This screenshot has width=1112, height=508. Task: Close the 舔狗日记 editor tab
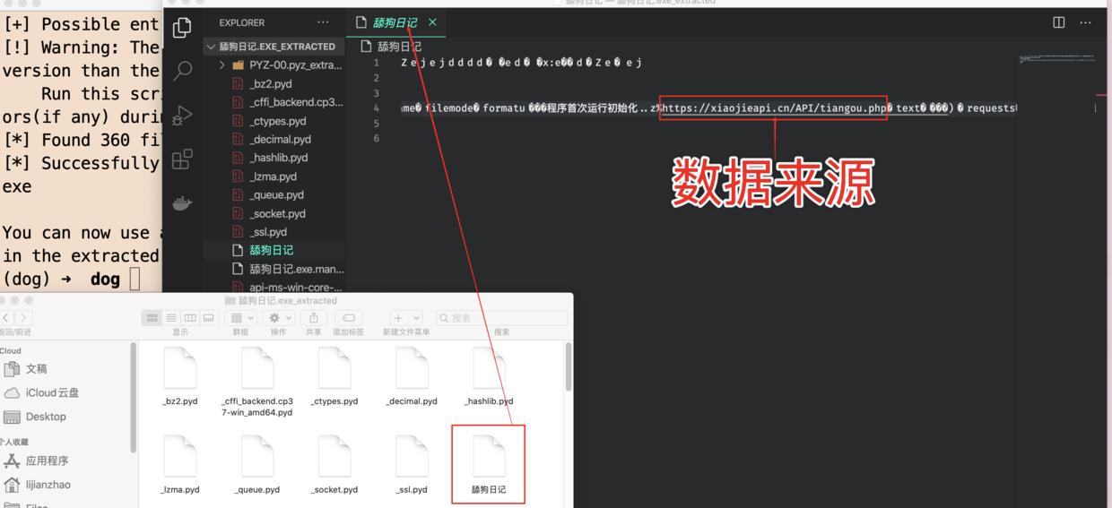tap(432, 22)
